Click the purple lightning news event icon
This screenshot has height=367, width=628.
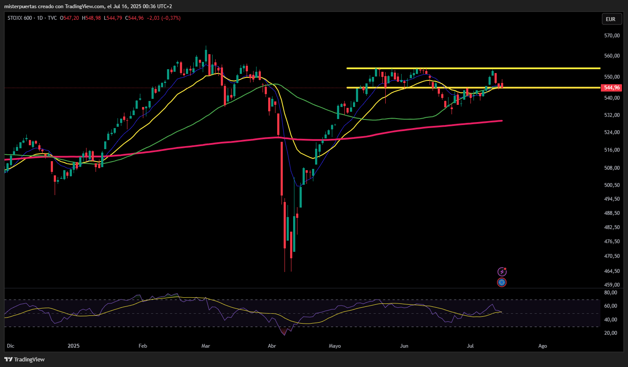pyautogui.click(x=502, y=272)
